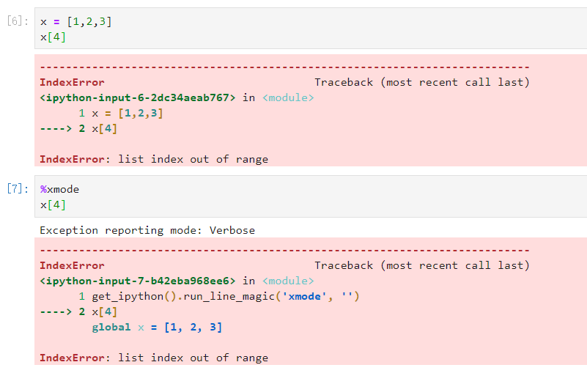Image resolution: width=587 pixels, height=384 pixels.
Task: Click the IndexError header in cell 6 output
Action: pos(73,82)
